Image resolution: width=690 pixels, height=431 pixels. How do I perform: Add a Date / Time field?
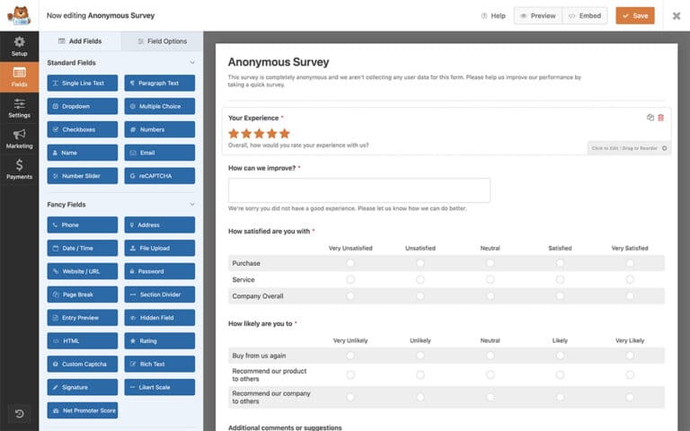(83, 248)
